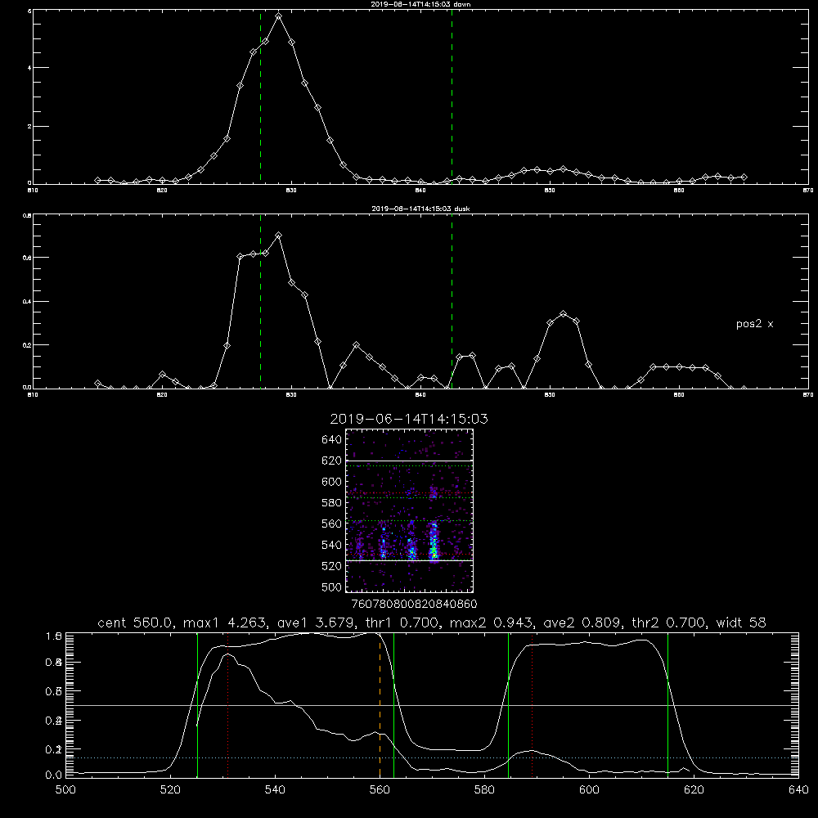Click the "520" label on spectral image y-axis
Viewport: 818px width, 818px height.
[x=332, y=566]
